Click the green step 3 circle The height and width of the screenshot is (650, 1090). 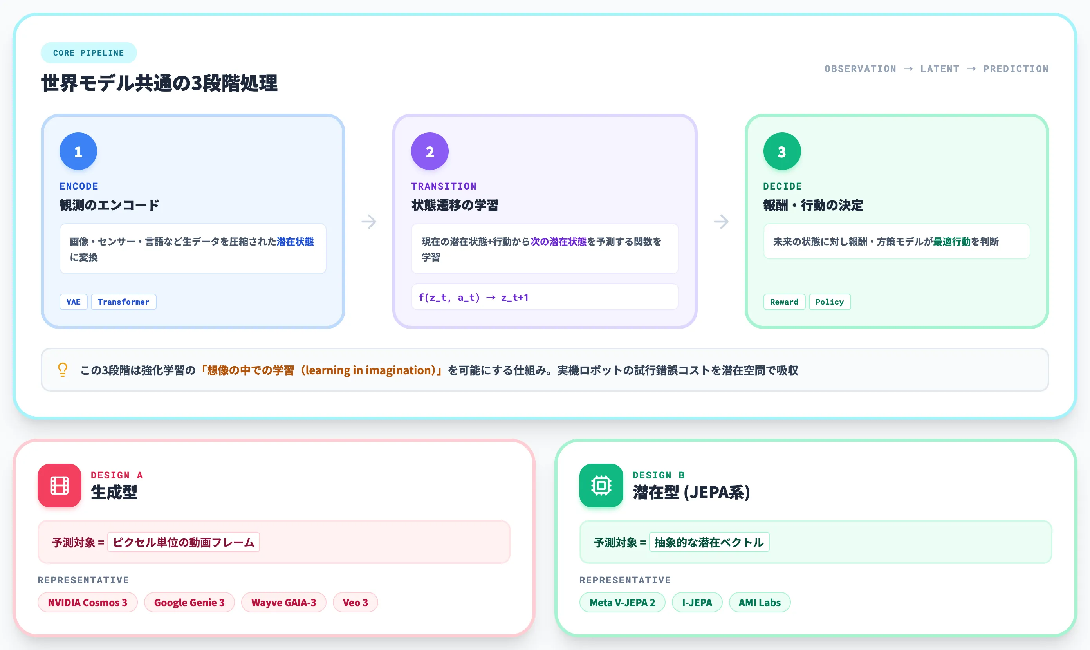click(x=782, y=151)
